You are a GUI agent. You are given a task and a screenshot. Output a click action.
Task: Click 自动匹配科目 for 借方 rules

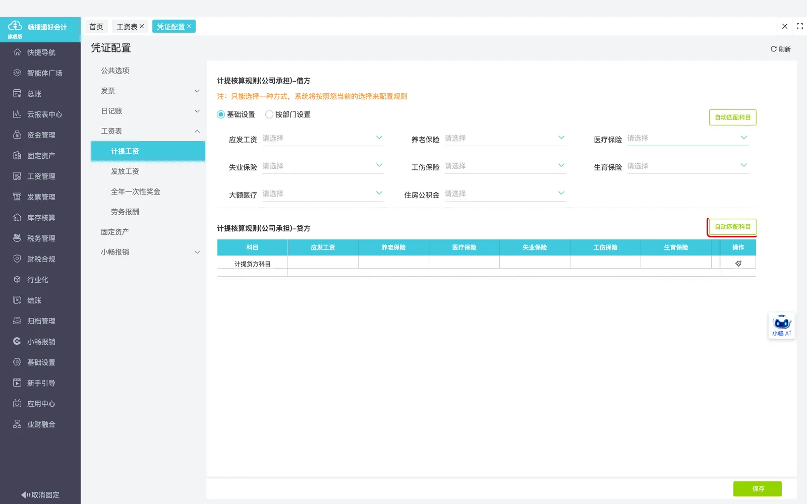732,117
